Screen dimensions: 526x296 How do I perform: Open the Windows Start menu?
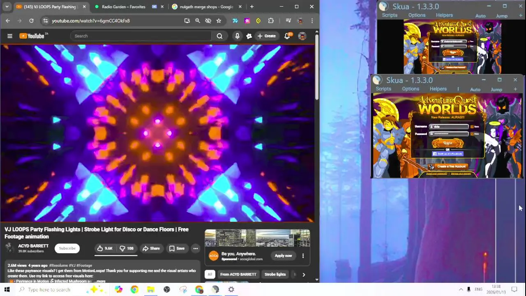[x=7, y=289]
